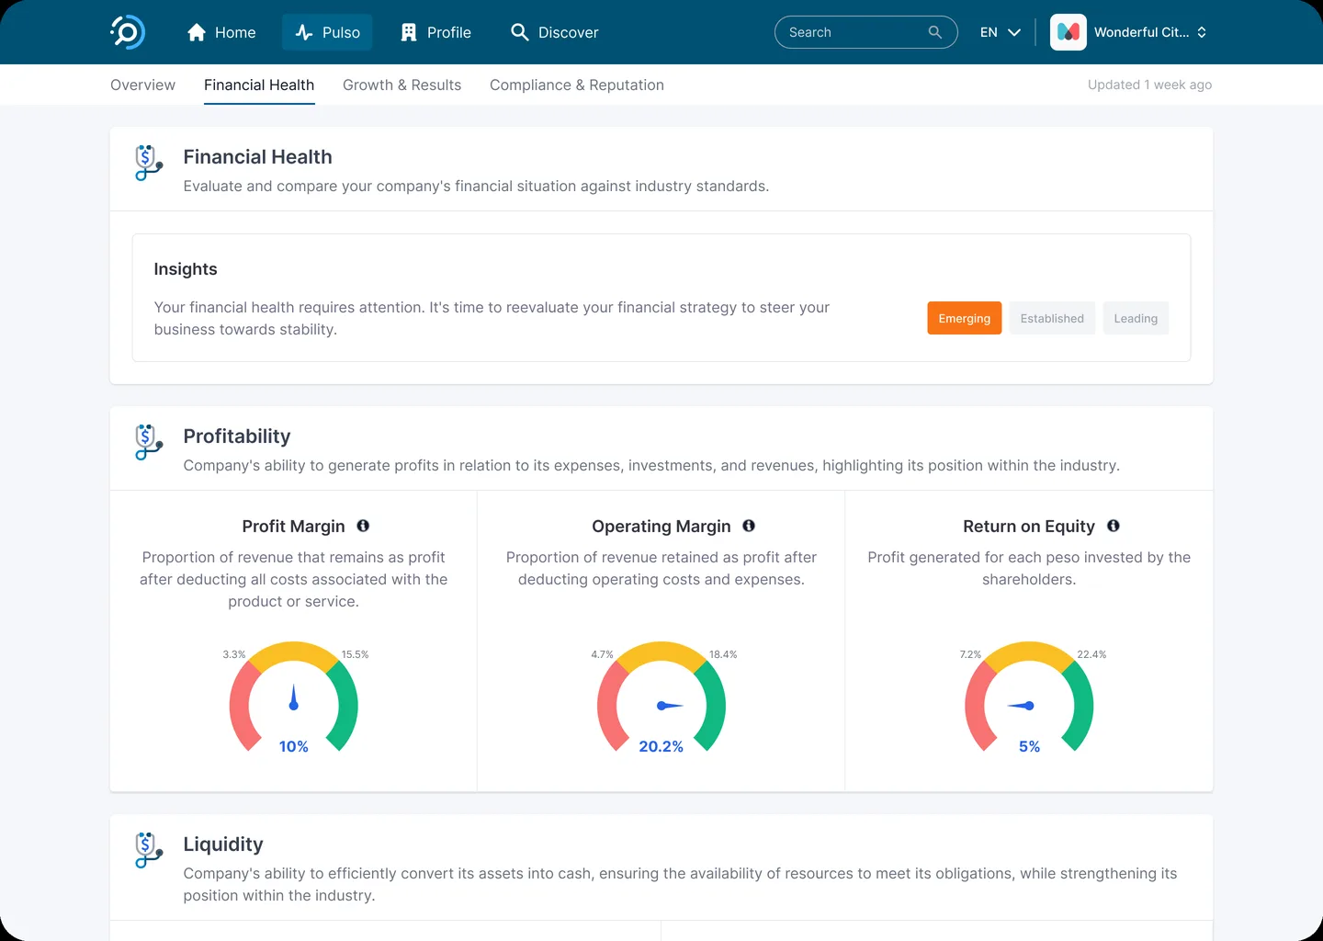Click the Pulso navigation link
The image size is (1323, 941).
click(327, 32)
